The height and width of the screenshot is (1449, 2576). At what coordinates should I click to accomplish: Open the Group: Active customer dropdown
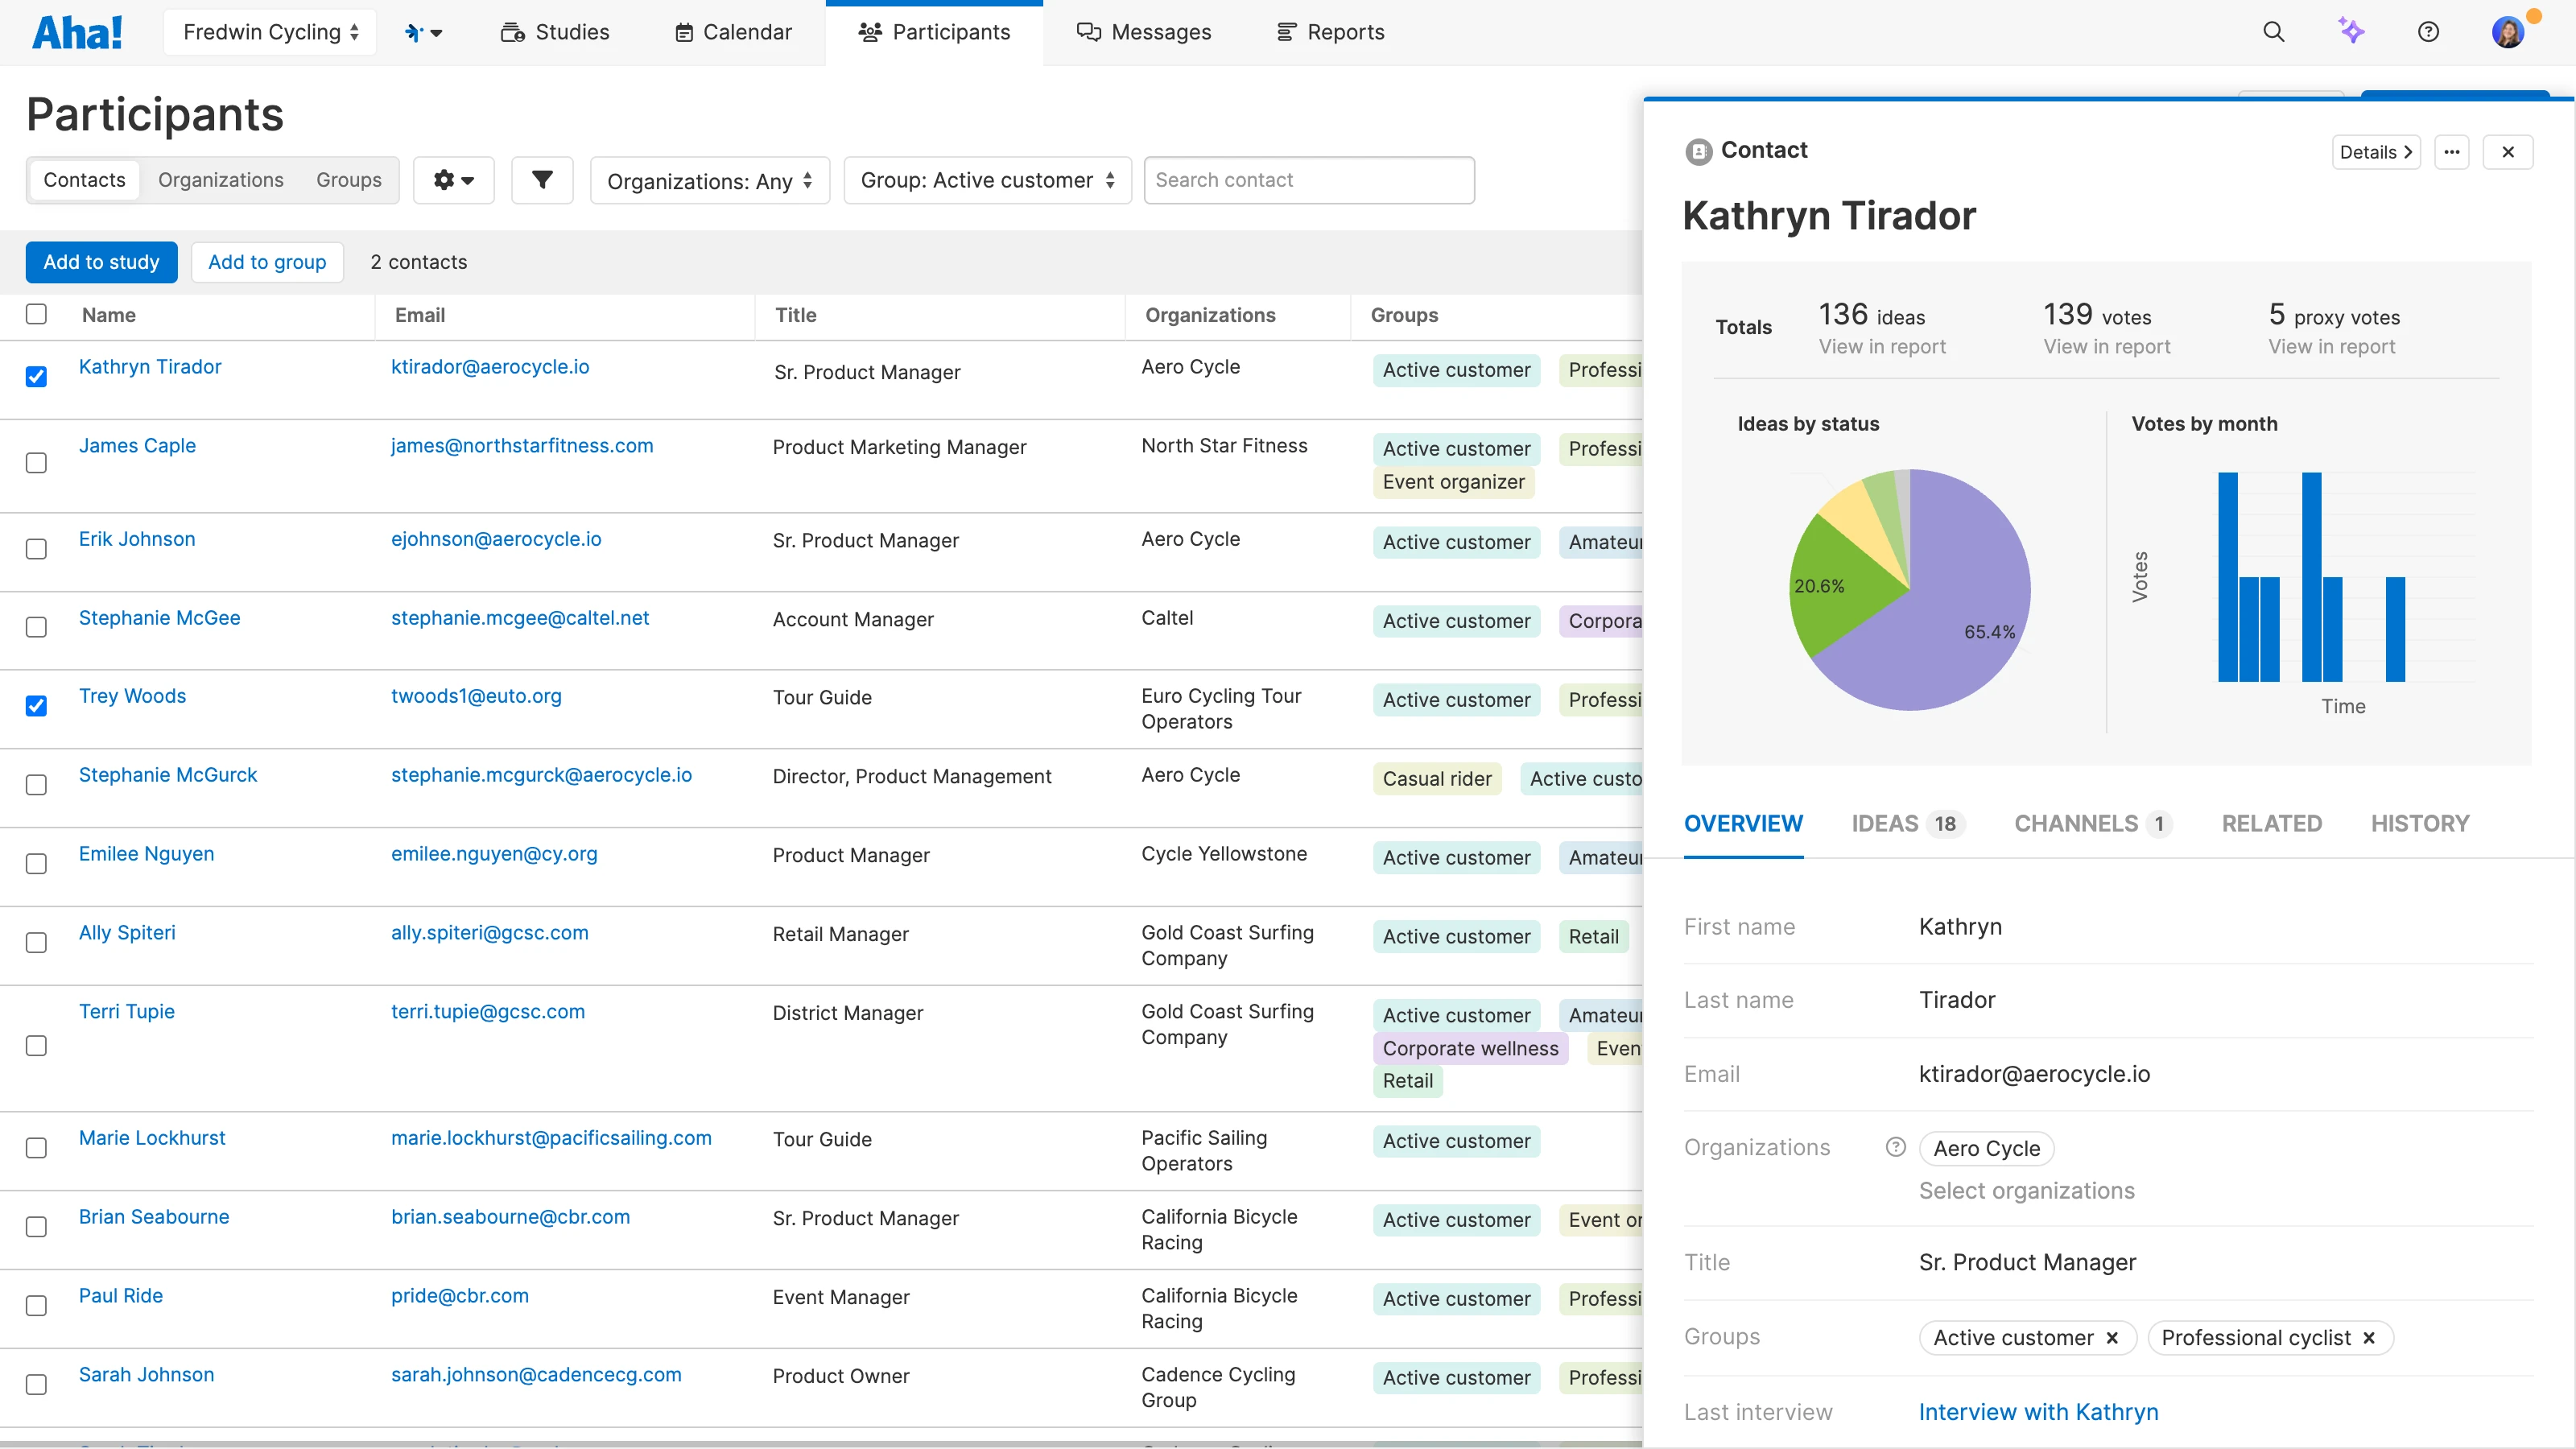pyautogui.click(x=987, y=180)
